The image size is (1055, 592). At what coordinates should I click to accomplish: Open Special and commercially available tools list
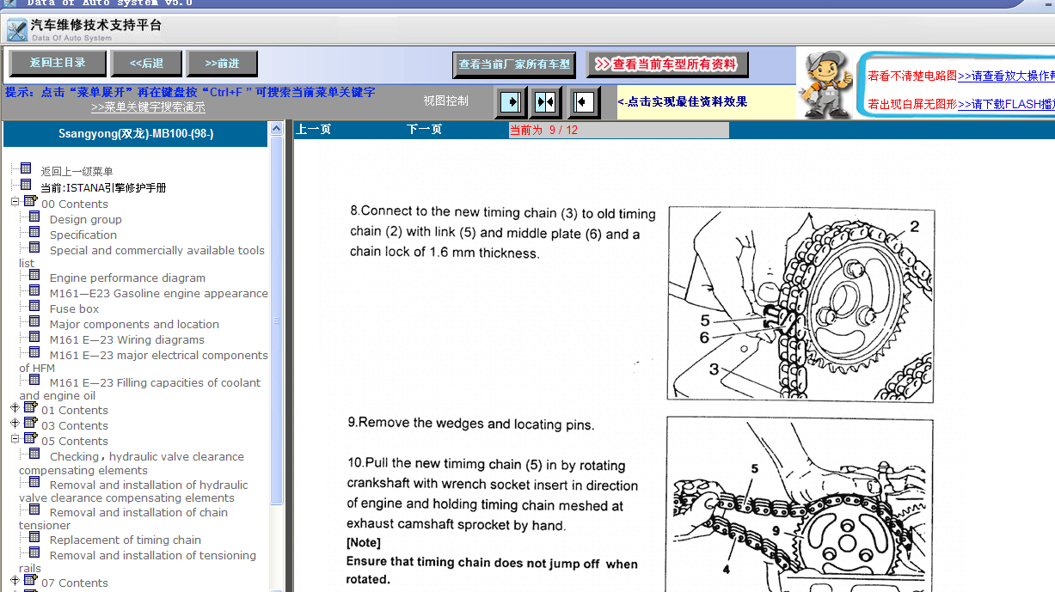[x=142, y=256]
